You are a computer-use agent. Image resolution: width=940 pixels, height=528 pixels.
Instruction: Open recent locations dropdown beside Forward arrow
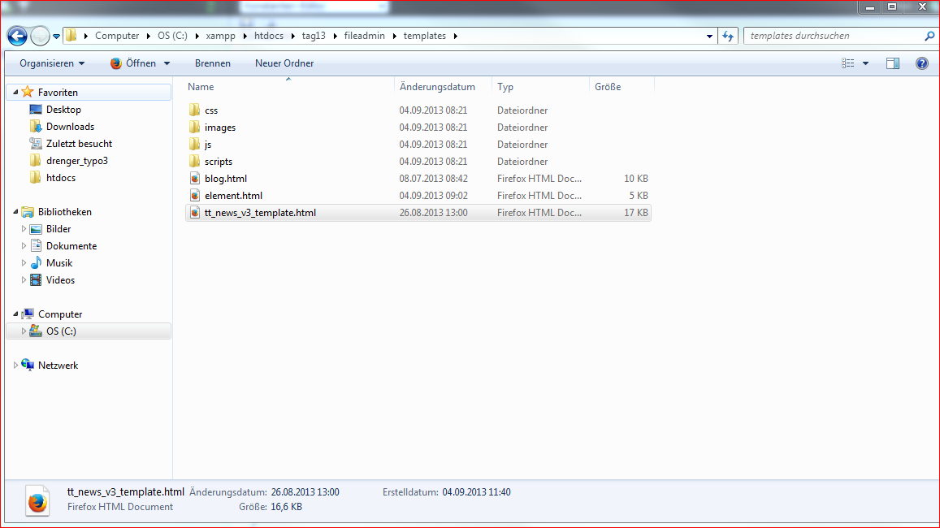[56, 37]
